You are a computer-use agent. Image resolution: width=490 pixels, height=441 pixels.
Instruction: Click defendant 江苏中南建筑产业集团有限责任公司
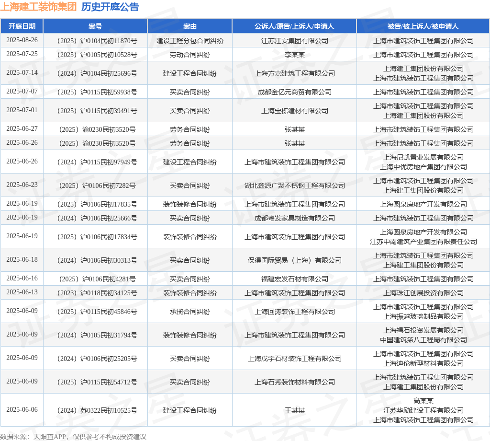[x=423, y=242]
